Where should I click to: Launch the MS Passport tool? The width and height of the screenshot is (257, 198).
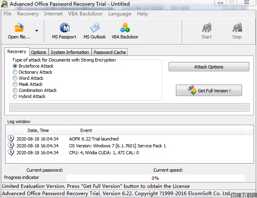pyautogui.click(x=64, y=31)
